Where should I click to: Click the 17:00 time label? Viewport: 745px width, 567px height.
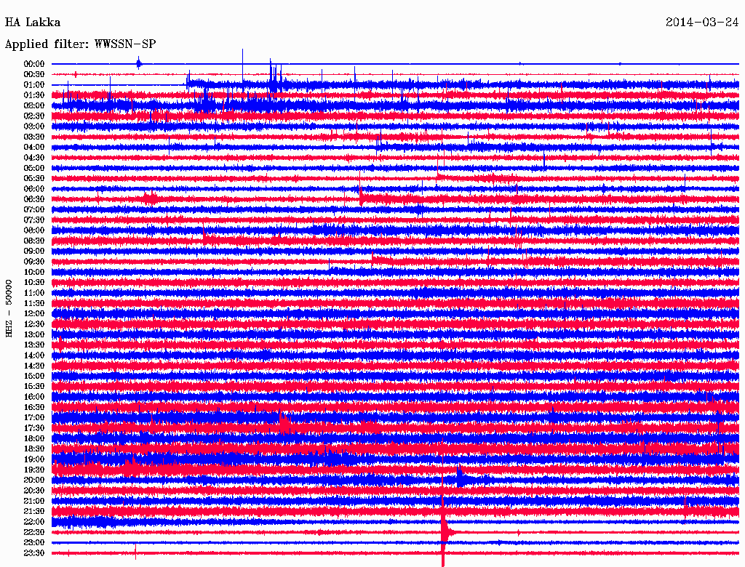pos(34,417)
